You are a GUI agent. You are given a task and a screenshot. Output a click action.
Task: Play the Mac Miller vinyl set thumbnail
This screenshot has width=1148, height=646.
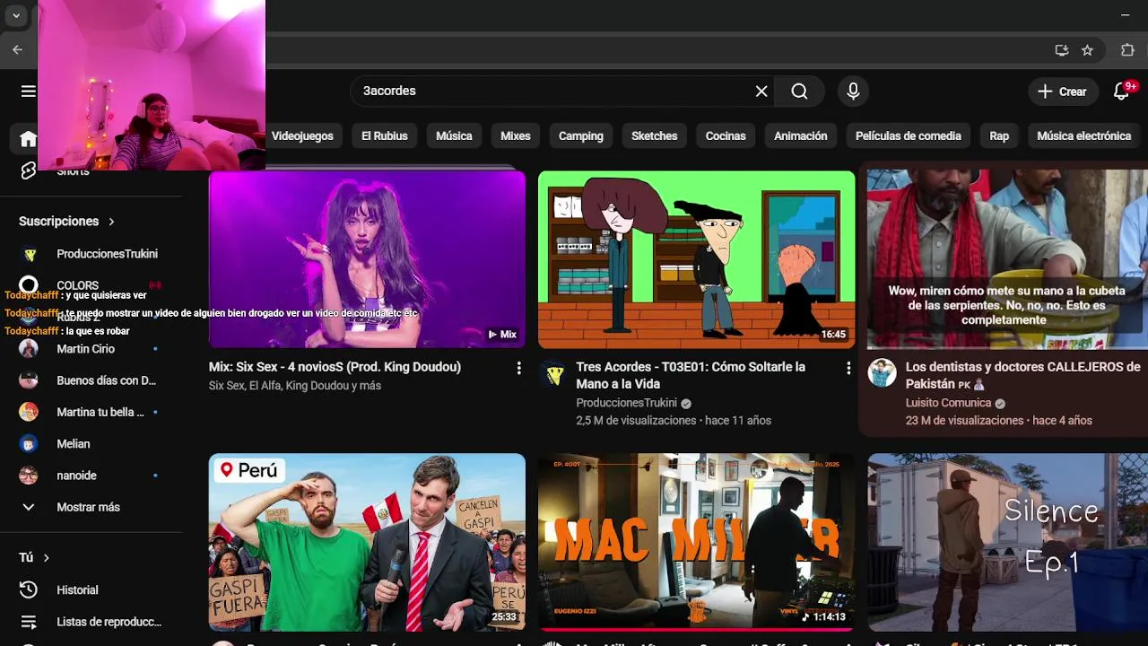coord(696,542)
